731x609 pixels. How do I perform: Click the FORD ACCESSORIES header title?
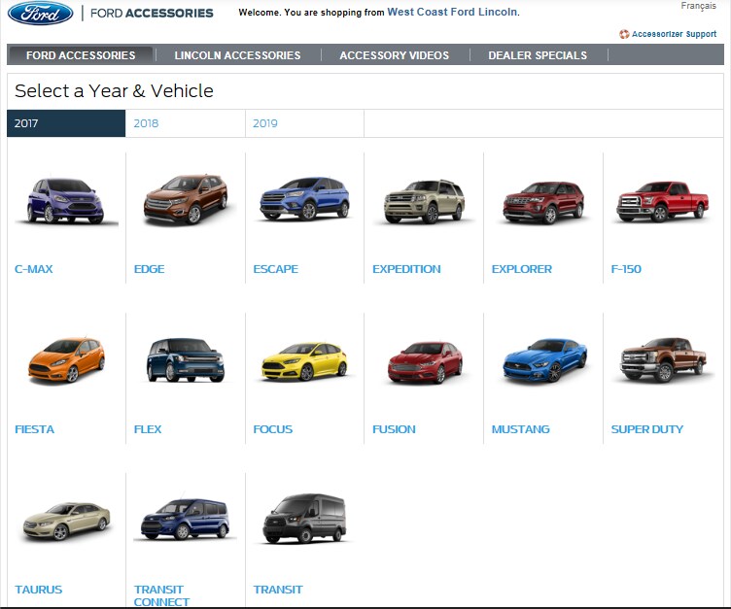point(152,13)
